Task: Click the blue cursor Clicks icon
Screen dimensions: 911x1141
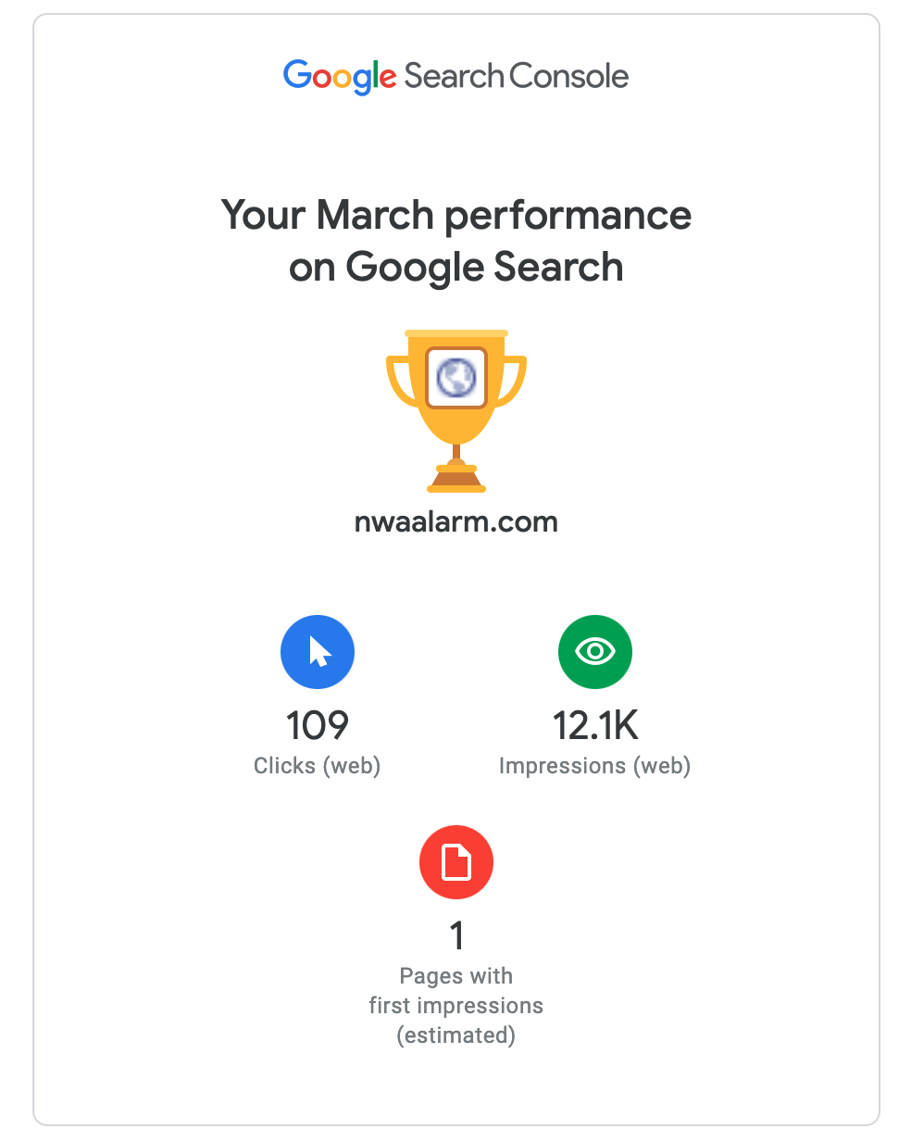Action: (318, 652)
